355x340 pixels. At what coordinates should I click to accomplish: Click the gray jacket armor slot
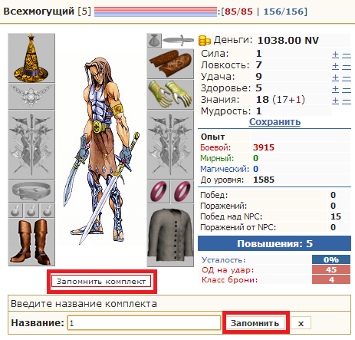point(170,236)
